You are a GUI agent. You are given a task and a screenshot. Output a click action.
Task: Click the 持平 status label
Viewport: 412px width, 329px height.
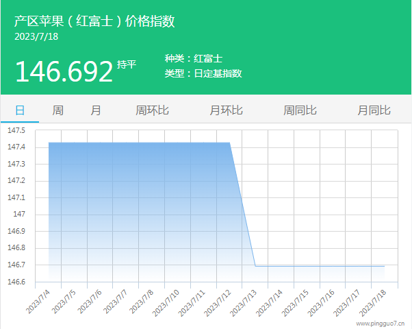(127, 64)
